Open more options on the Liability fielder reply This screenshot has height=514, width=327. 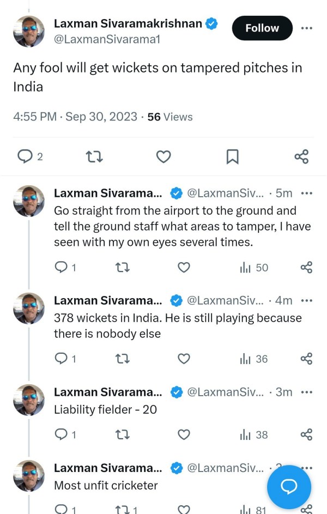tap(307, 392)
